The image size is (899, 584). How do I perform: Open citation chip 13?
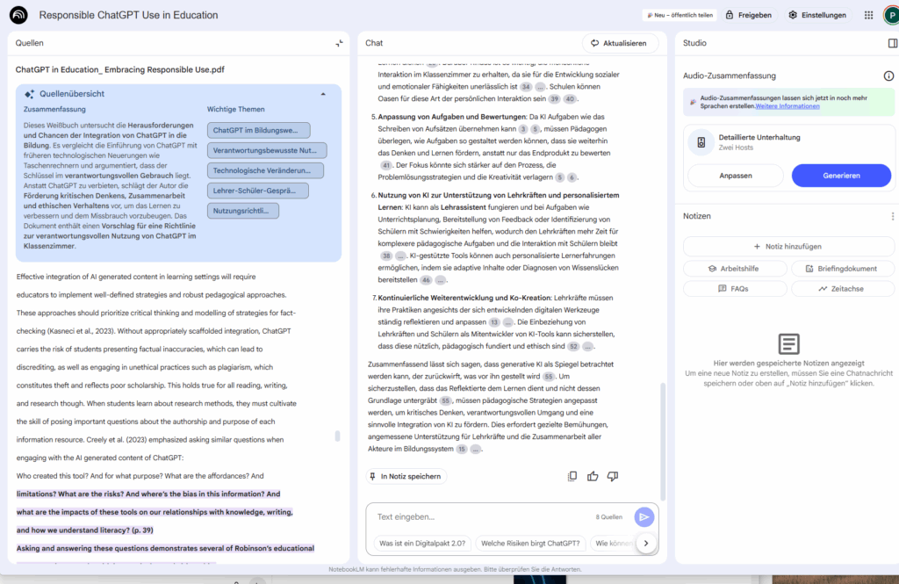494,322
